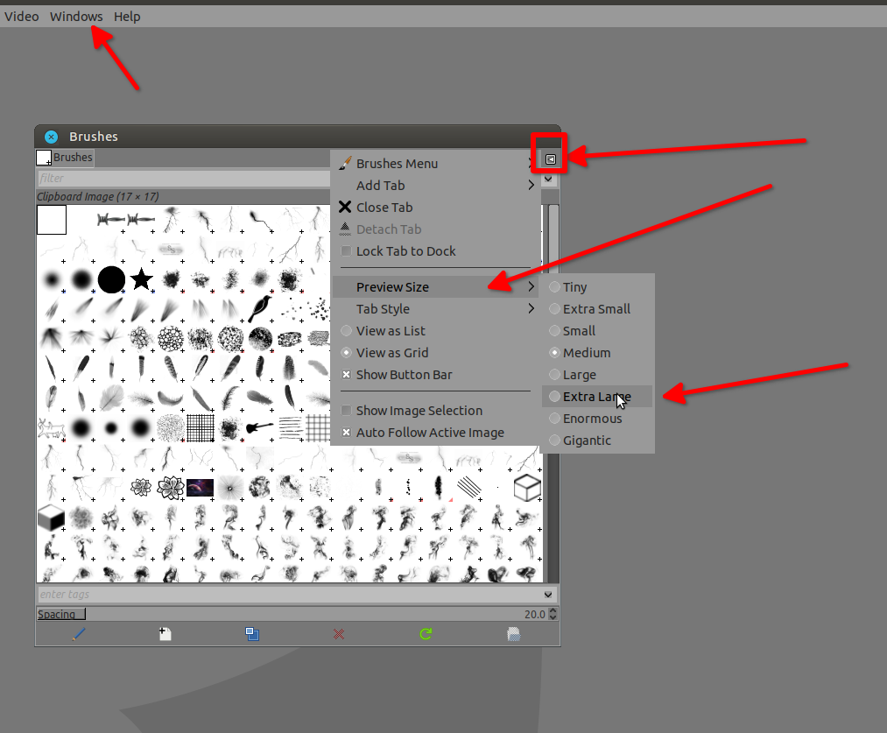Select Gigantic preview size
This screenshot has height=733, width=887.
click(x=597, y=441)
